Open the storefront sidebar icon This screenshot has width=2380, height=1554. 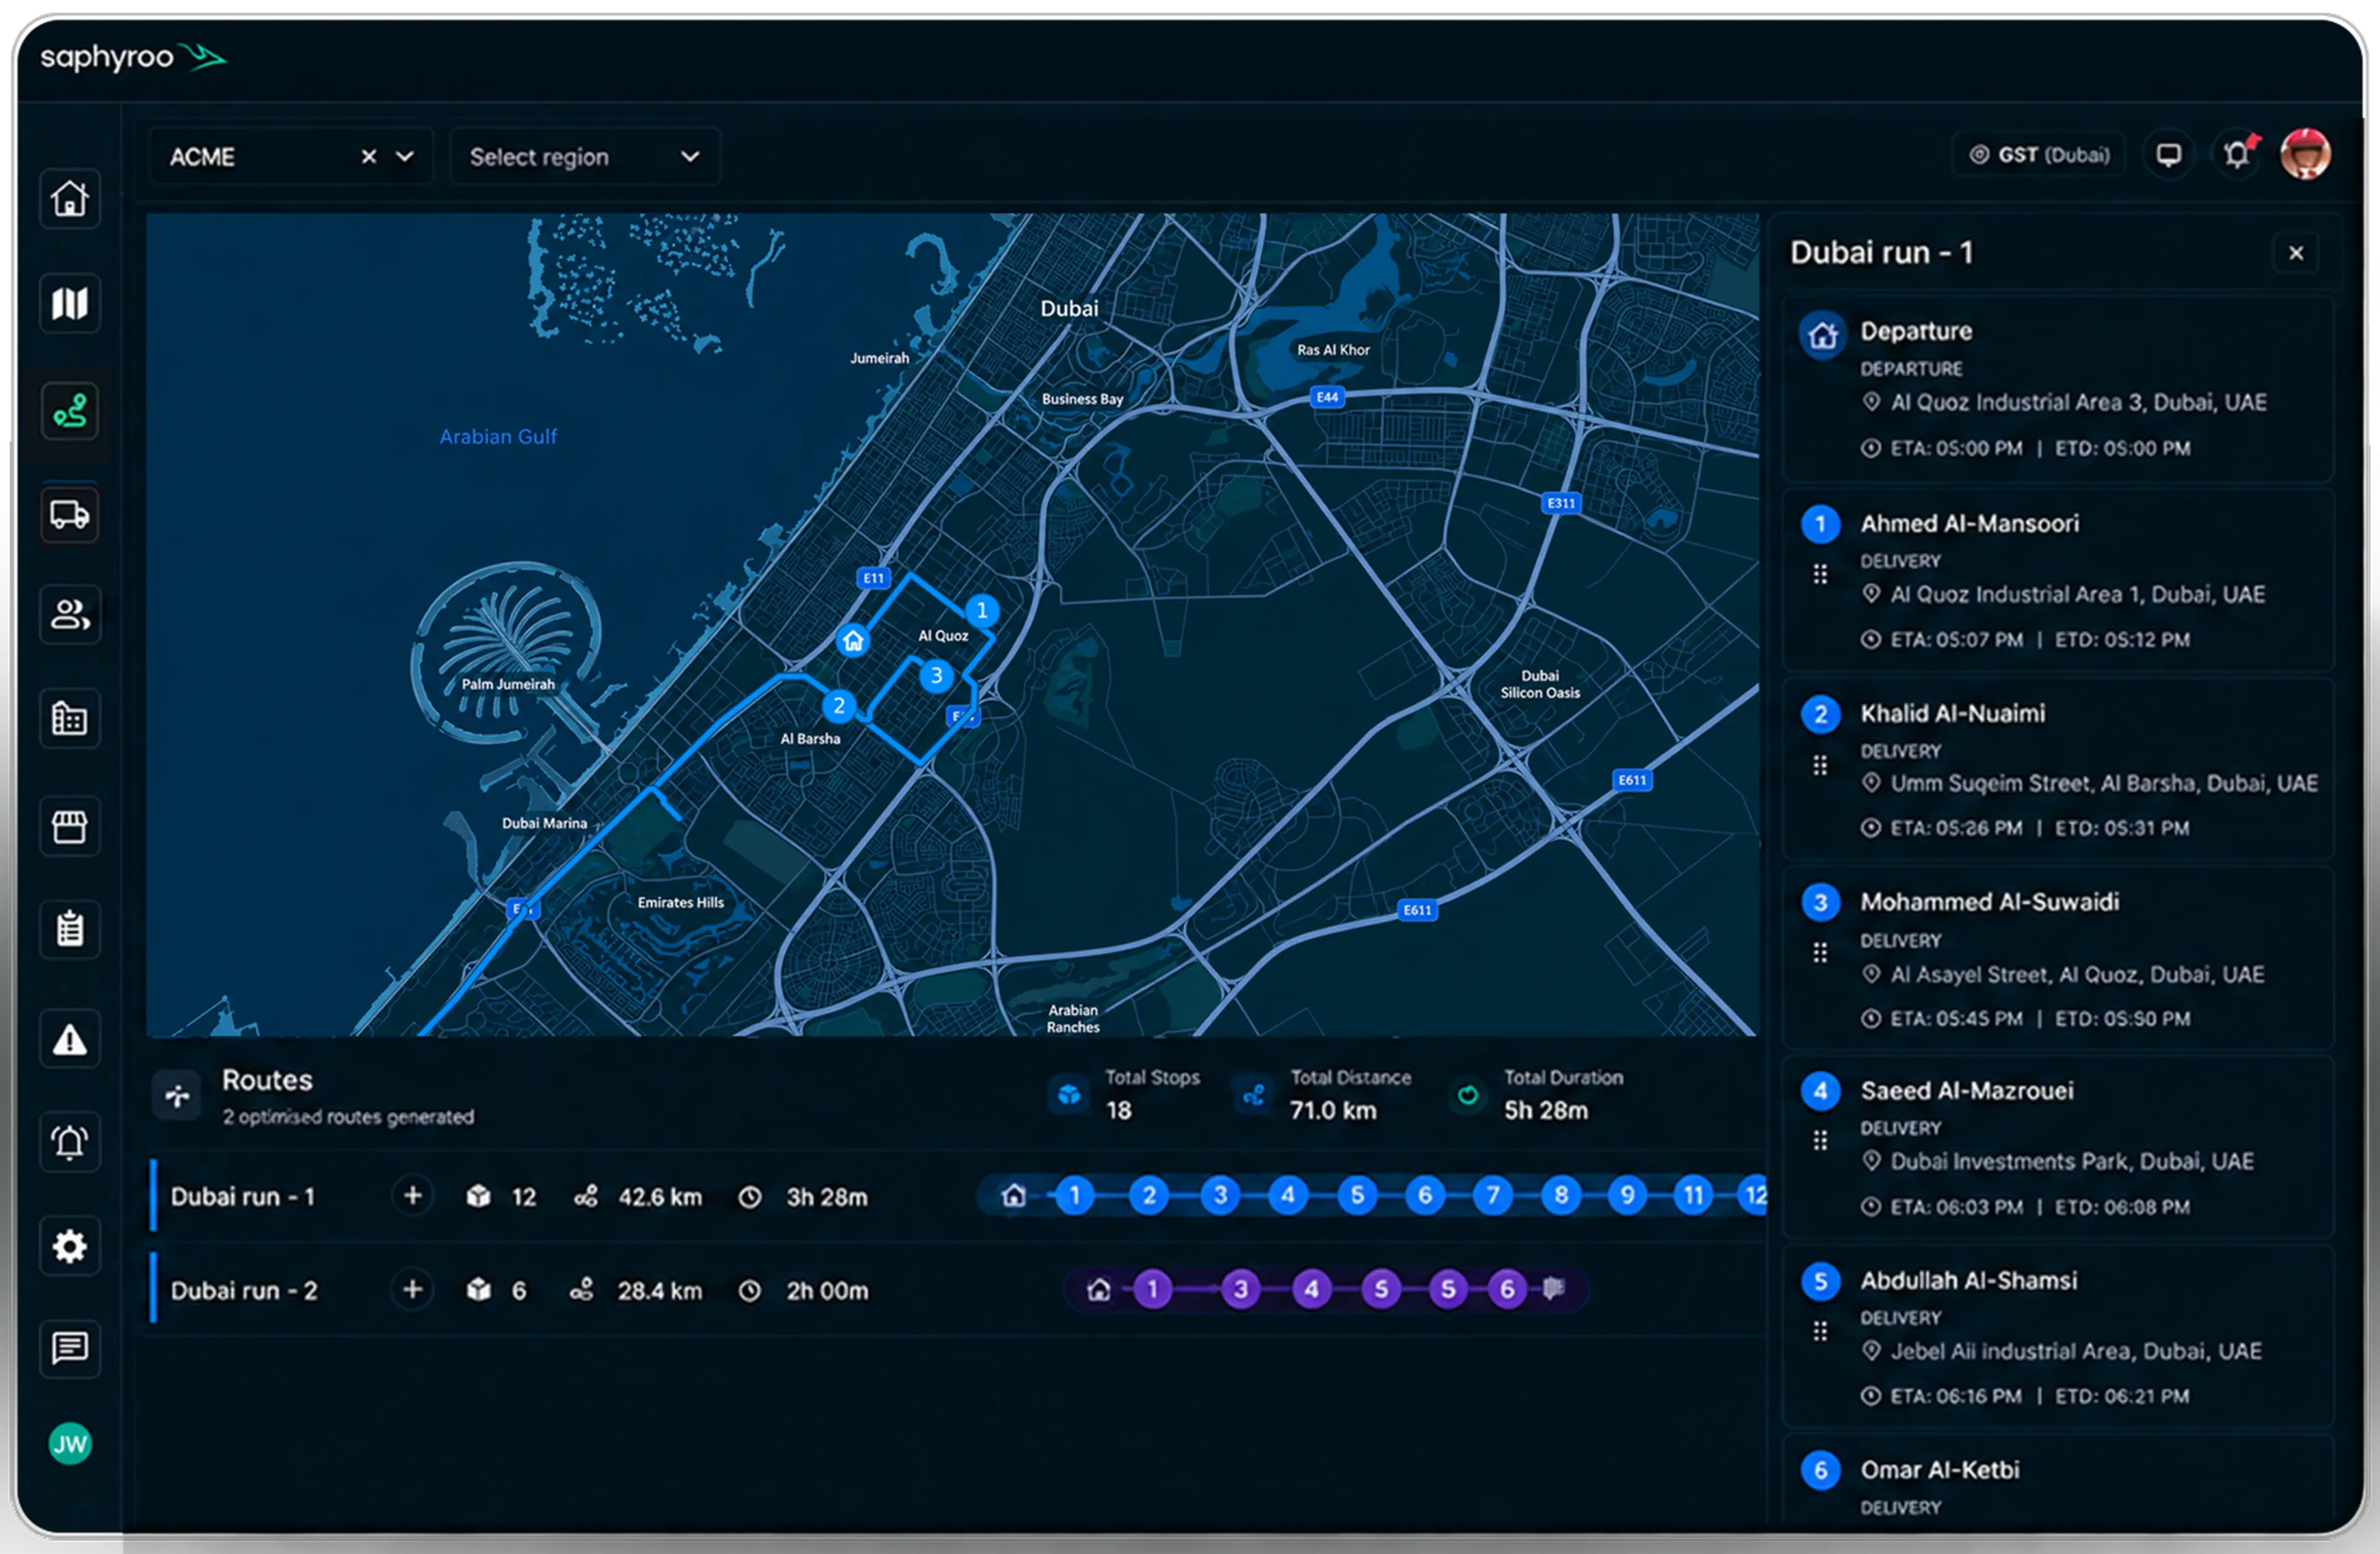point(69,826)
